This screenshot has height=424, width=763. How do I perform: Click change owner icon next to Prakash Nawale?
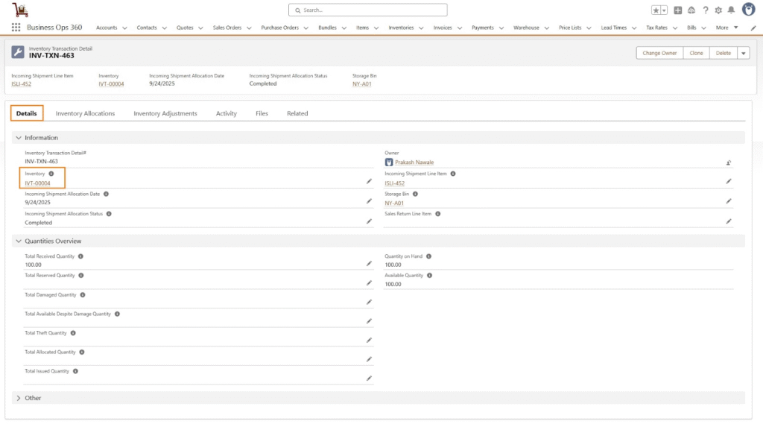(728, 162)
